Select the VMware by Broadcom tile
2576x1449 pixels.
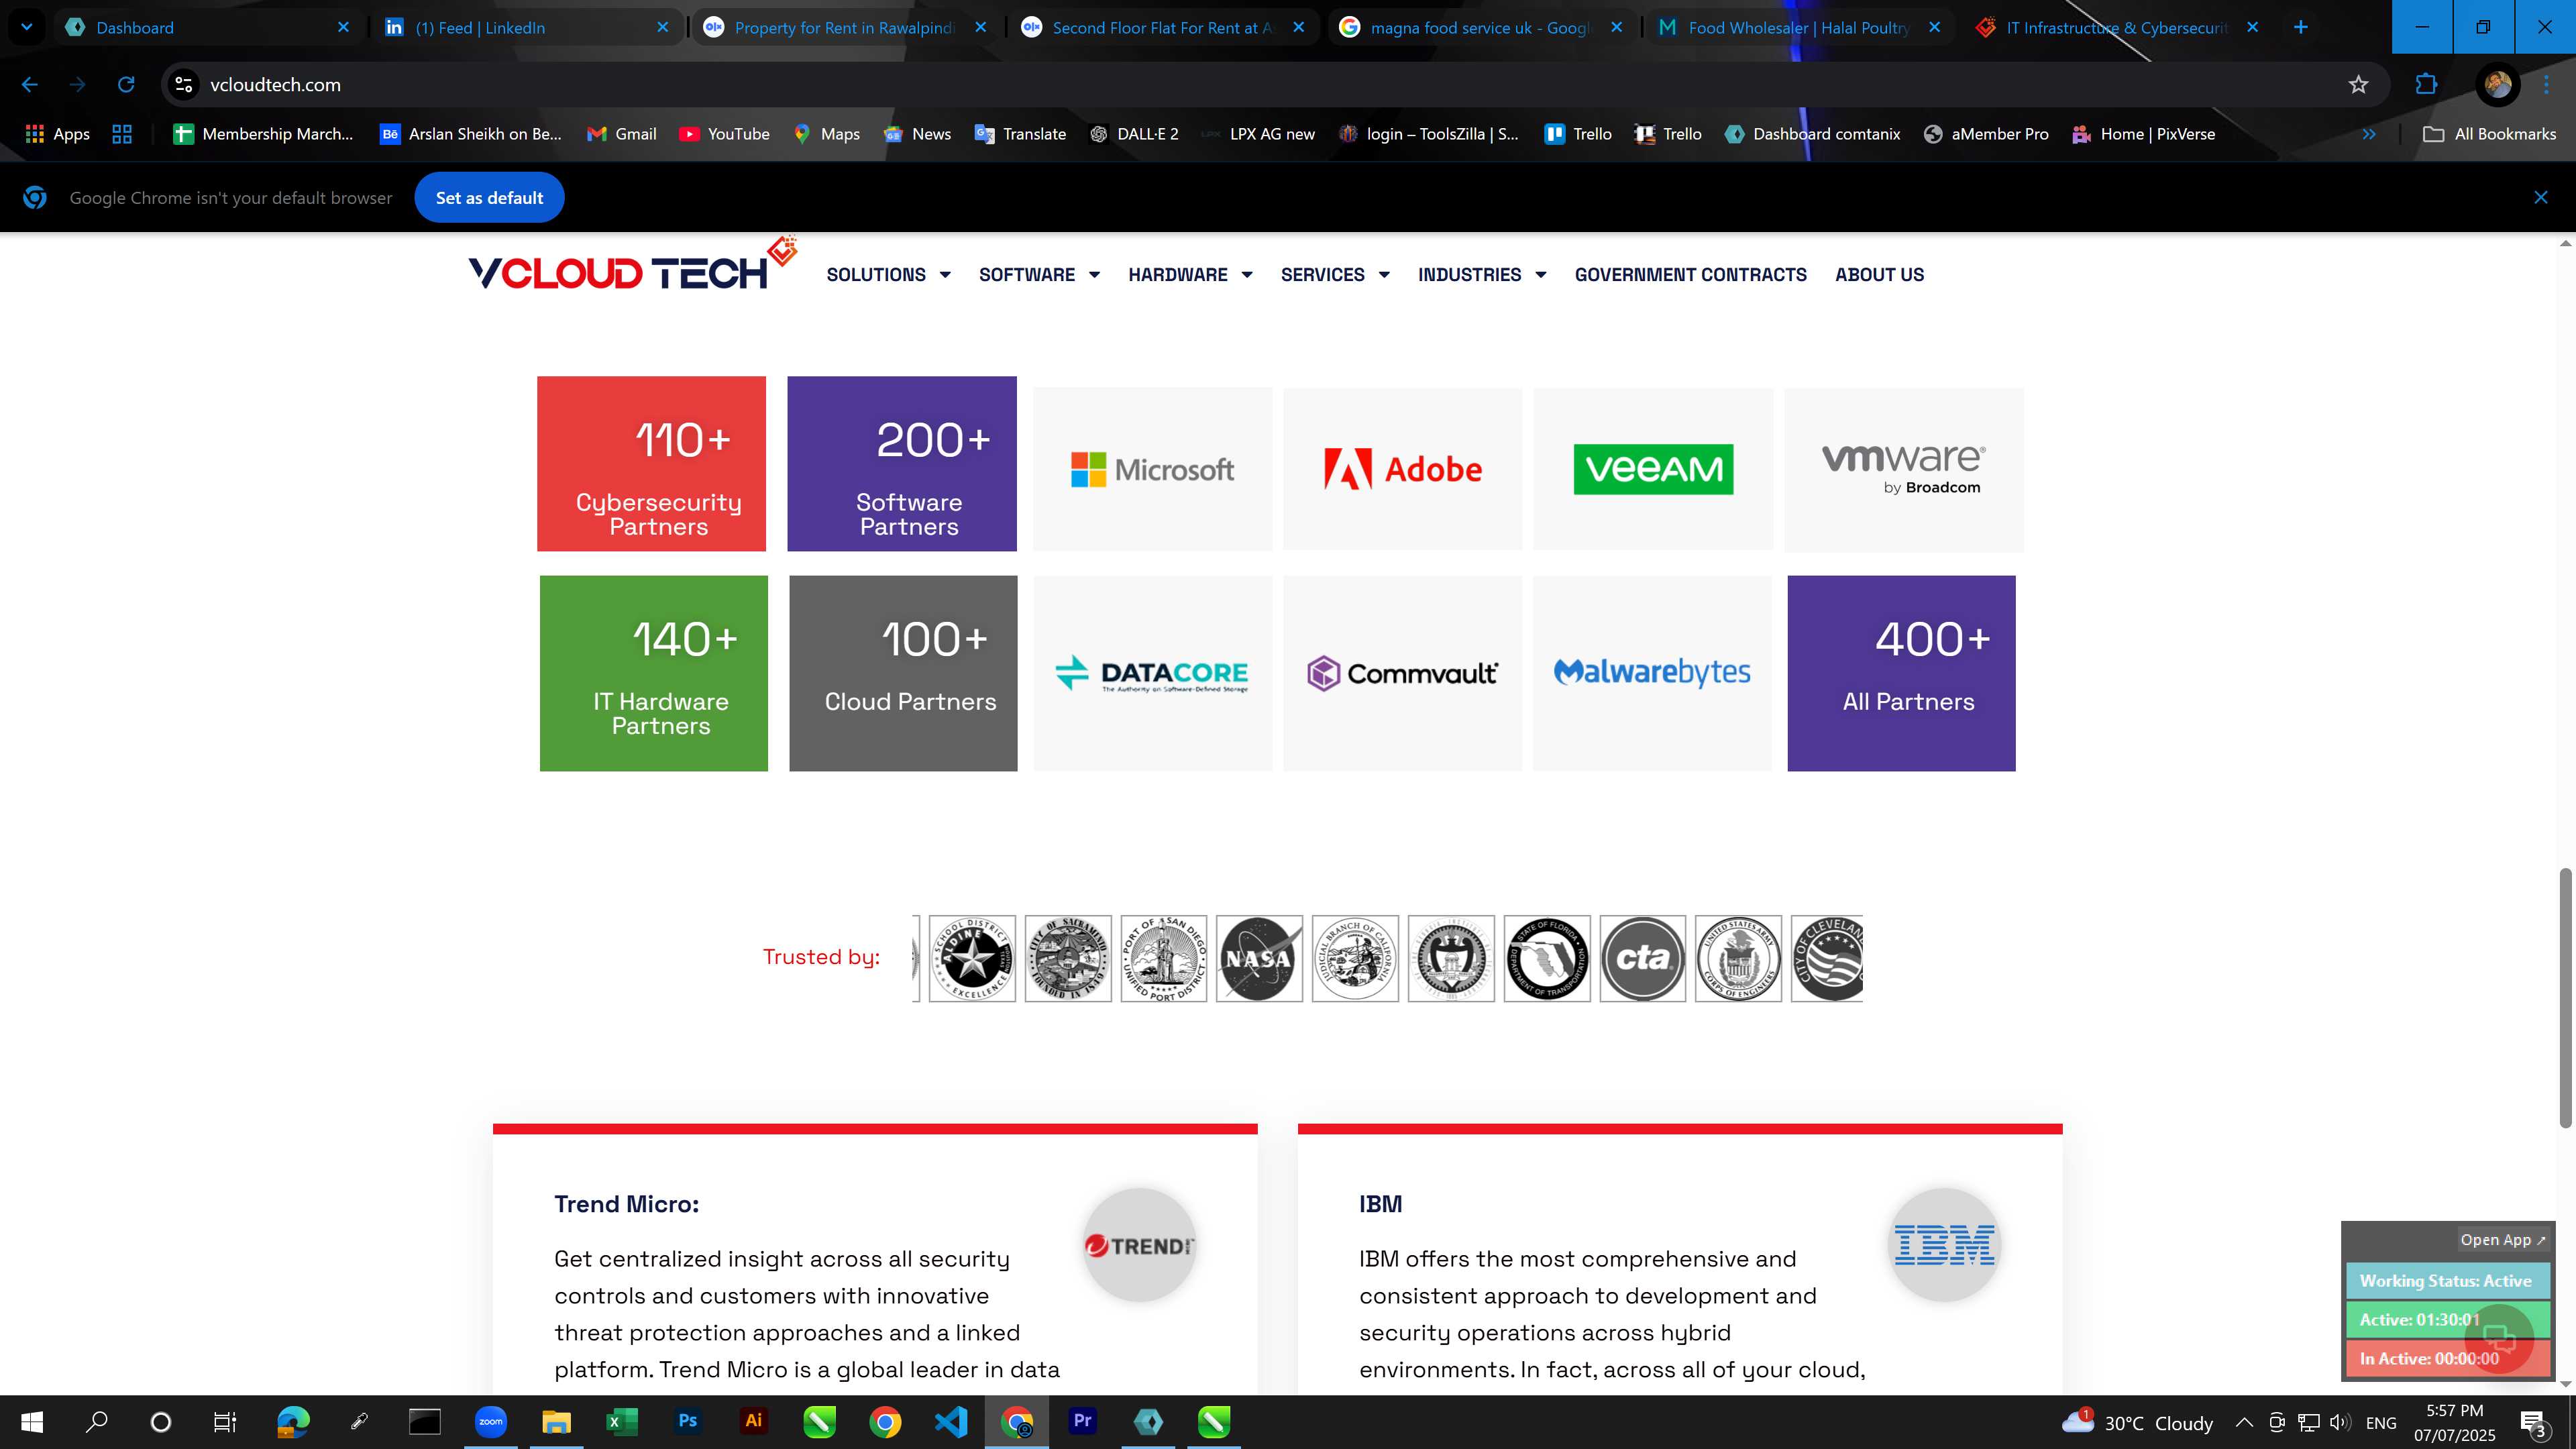(x=1903, y=469)
